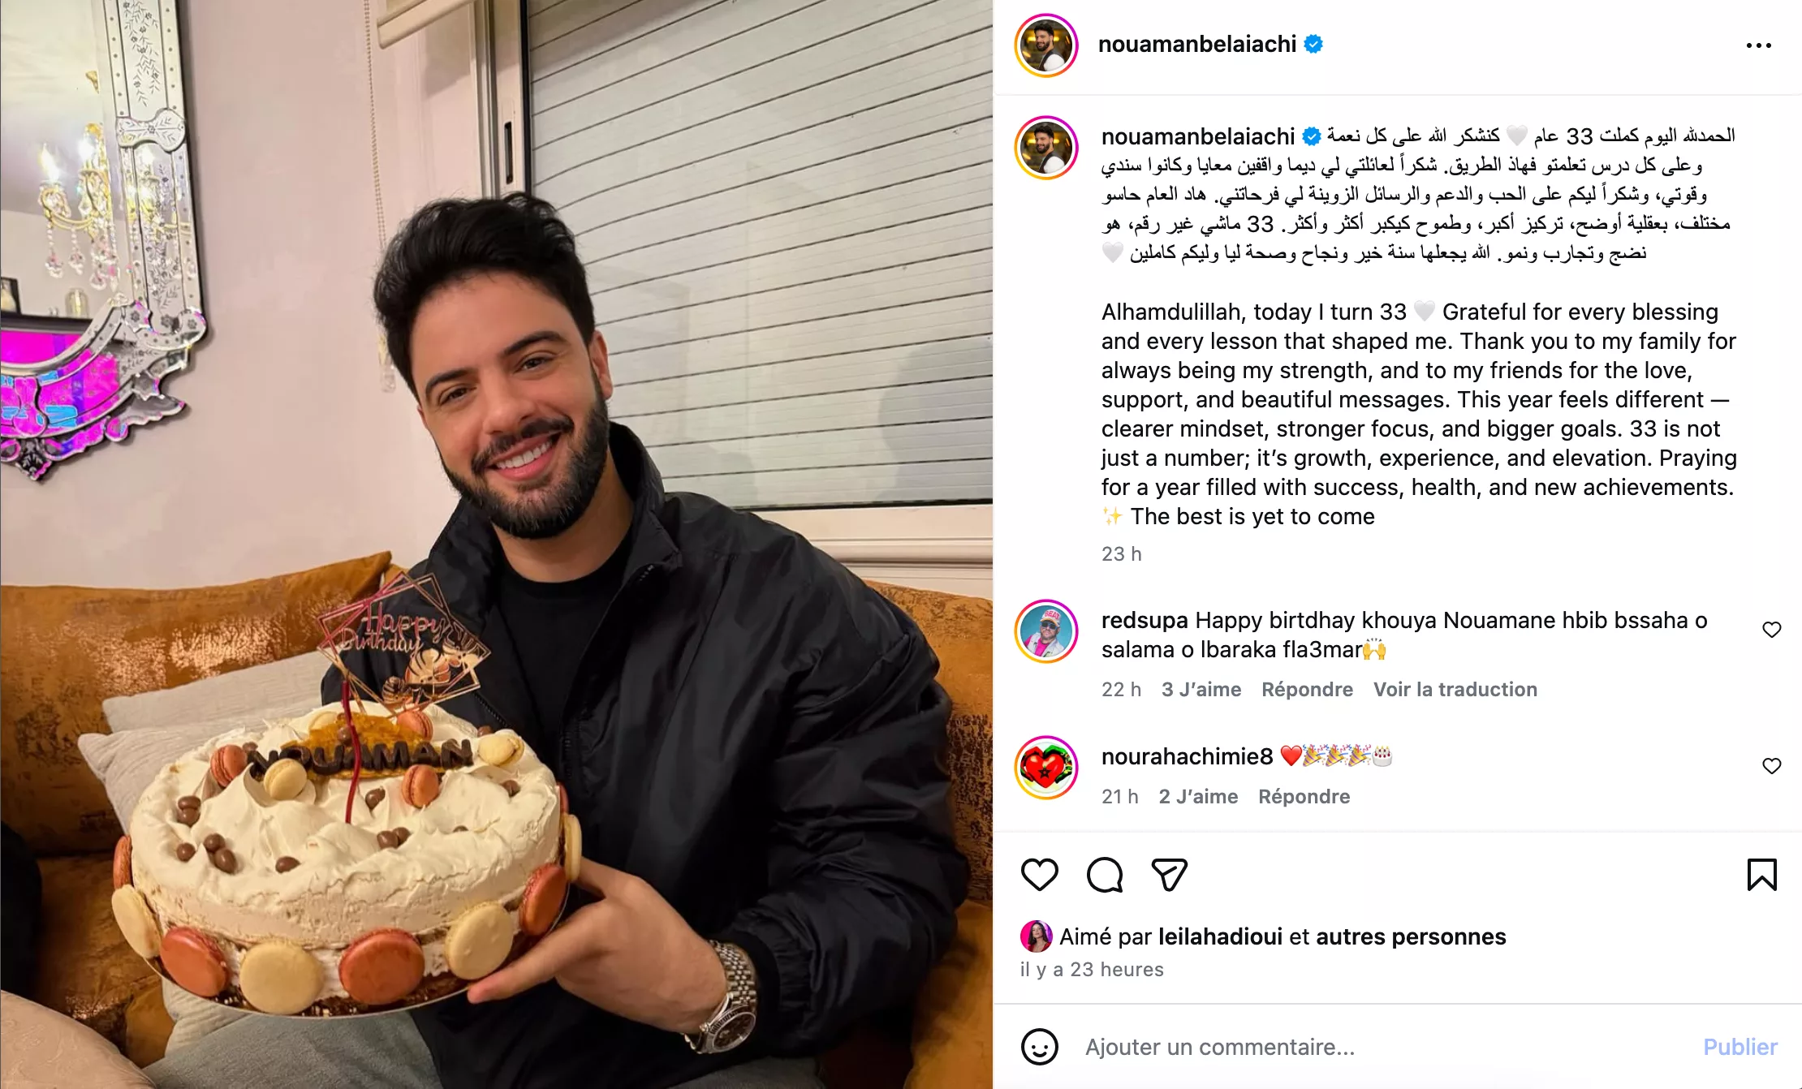Click the Ajouter un commentaire field
The height and width of the screenshot is (1089, 1802).
point(1380,1047)
